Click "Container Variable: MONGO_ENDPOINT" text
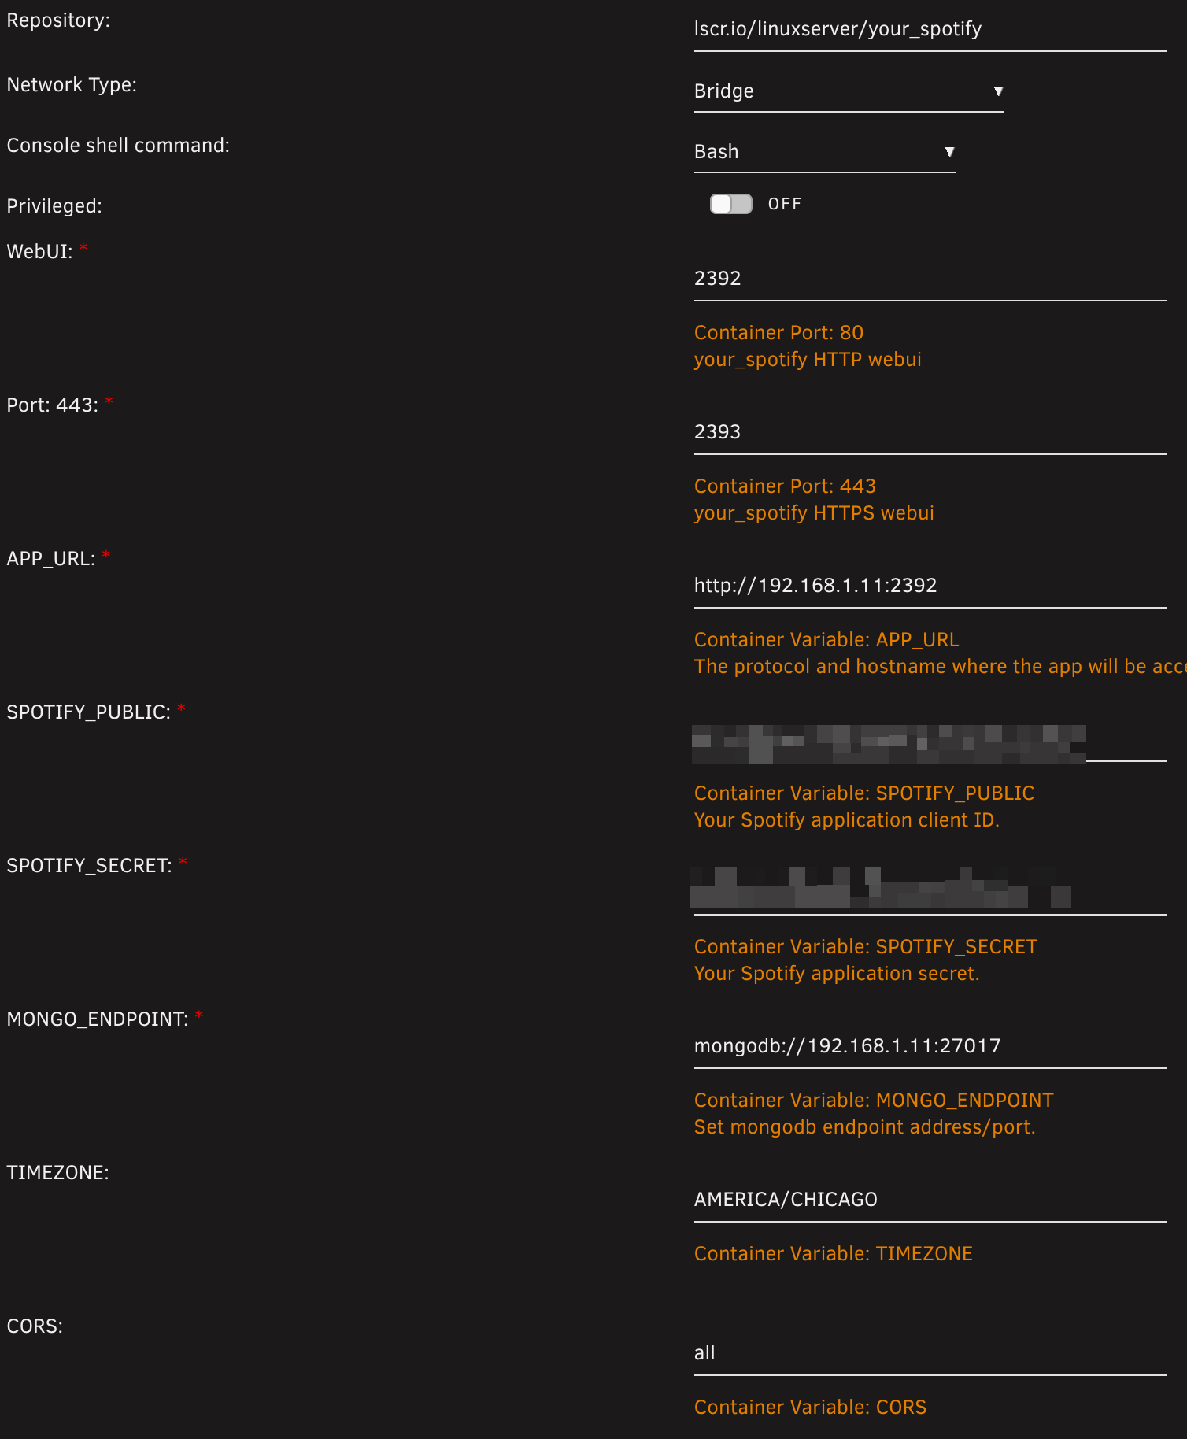 point(874,1101)
